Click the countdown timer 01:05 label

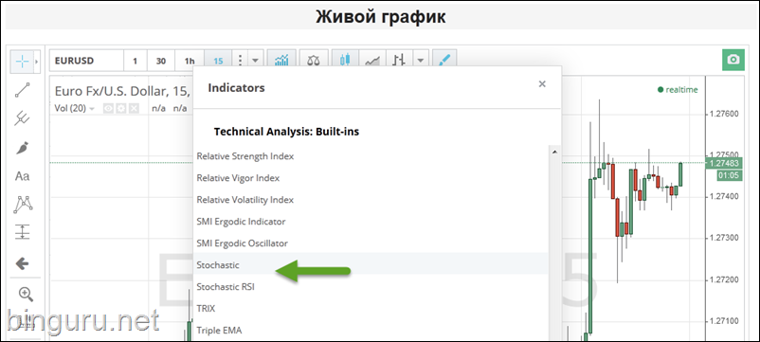[729, 175]
